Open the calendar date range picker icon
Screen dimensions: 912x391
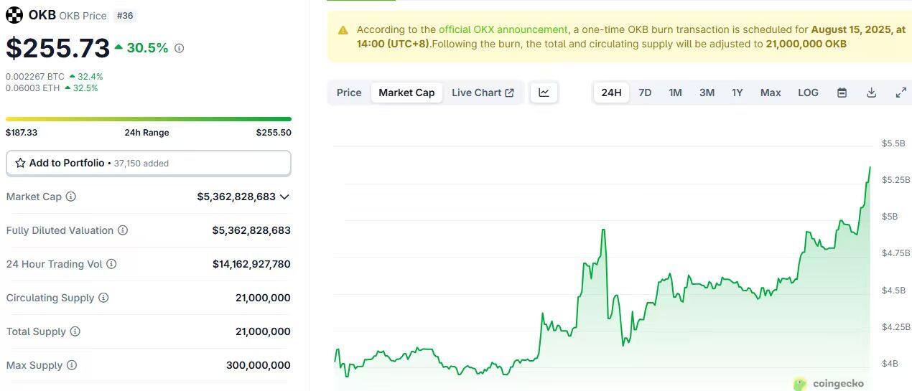tap(842, 93)
